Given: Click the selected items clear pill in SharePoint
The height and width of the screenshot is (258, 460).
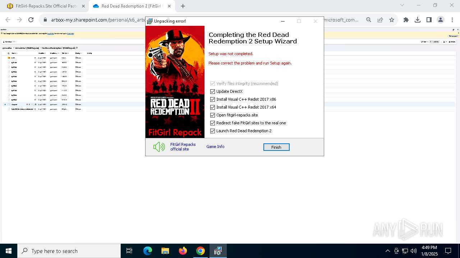Looking at the screenshot, I should 434,42.
